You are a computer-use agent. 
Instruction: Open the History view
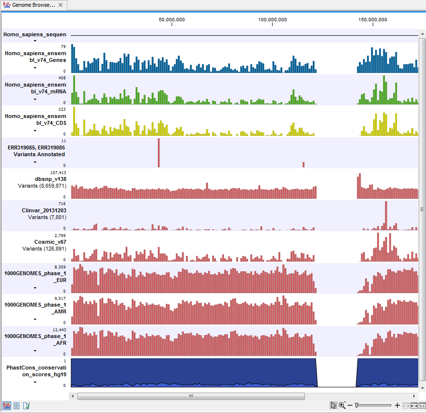[x=16, y=405]
